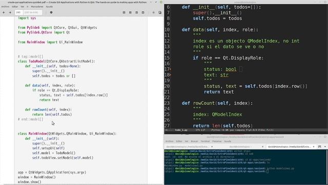Place cursor on 'status: bool' editor line
328x185 pixels.
pyautogui.click(x=220, y=69)
